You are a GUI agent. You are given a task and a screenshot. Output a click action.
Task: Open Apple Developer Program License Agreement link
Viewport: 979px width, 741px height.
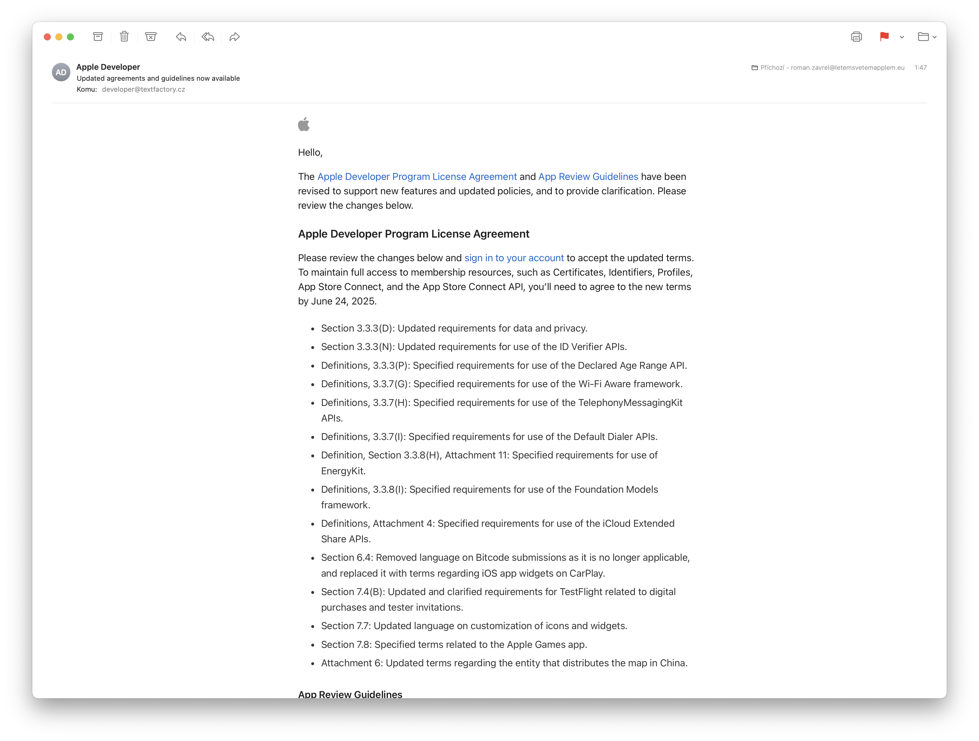pos(417,176)
